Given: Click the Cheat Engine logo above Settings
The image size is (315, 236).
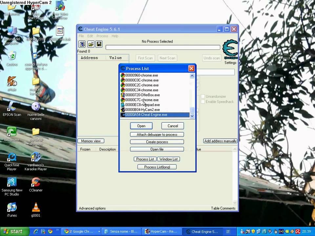Looking at the screenshot, I should pyautogui.click(x=230, y=49).
